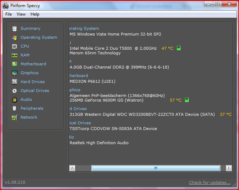Click the Summary clipboard icon in sidebar

(x=15, y=29)
